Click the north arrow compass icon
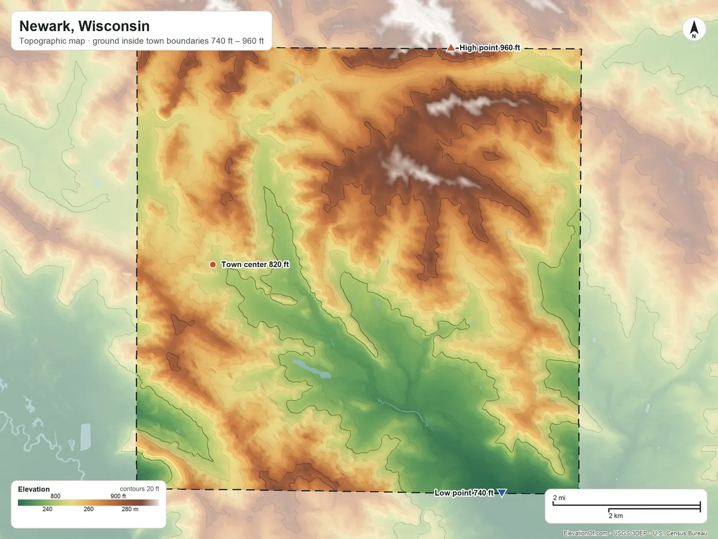The width and height of the screenshot is (718, 539). click(x=693, y=30)
